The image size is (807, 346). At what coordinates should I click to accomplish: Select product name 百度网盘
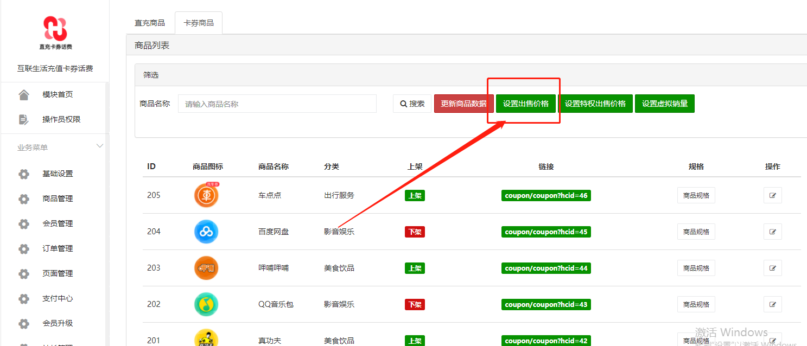pyautogui.click(x=274, y=232)
